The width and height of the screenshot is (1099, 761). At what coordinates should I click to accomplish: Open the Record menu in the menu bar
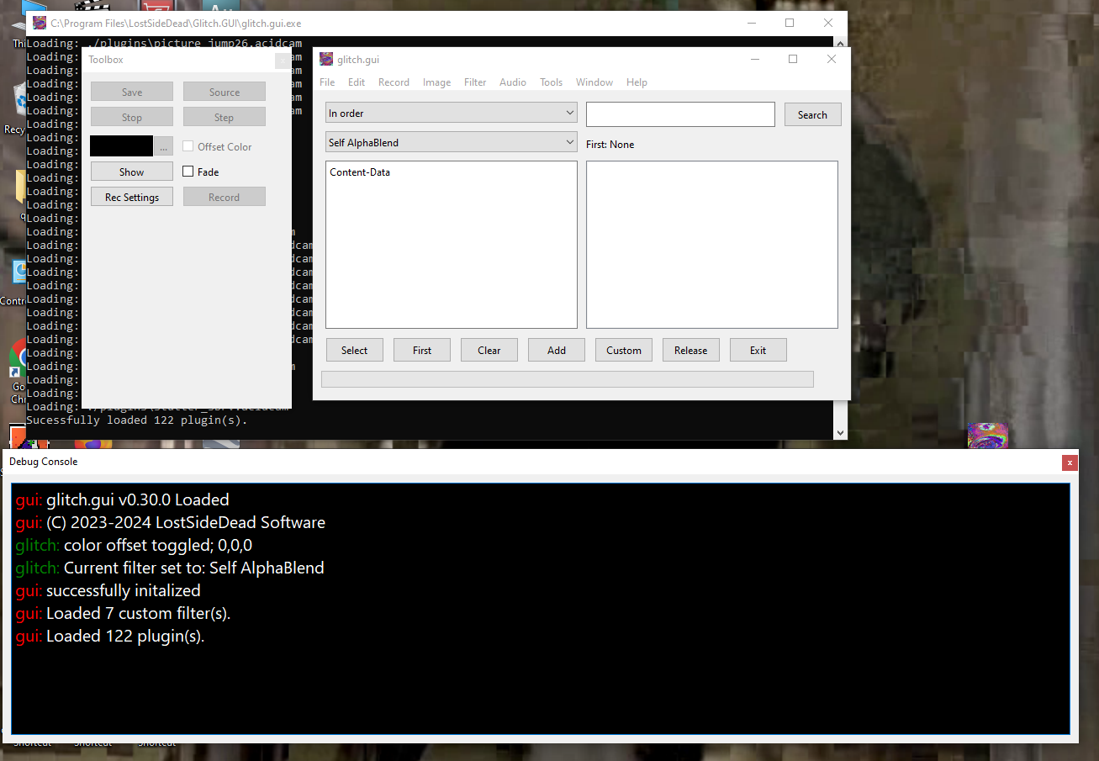(394, 82)
